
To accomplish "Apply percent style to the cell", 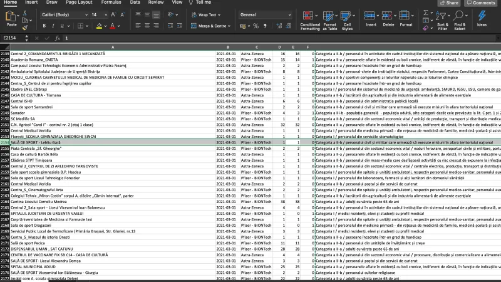I will [x=256, y=26].
